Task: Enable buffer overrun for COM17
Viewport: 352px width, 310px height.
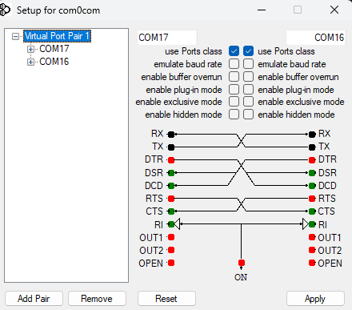Action: tap(234, 77)
